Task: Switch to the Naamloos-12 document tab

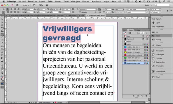Action: (76, 15)
